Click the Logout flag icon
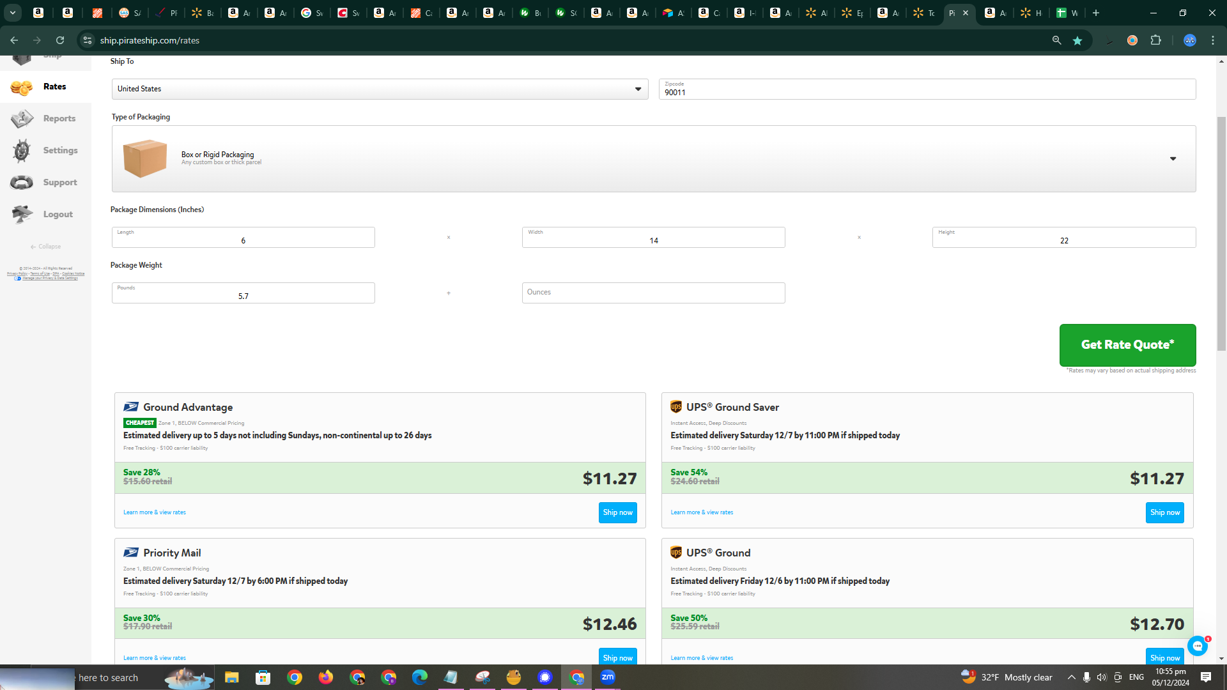The height and width of the screenshot is (690, 1227). coord(22,214)
